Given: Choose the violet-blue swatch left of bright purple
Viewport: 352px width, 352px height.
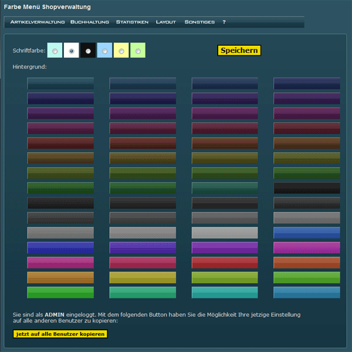Looking at the screenshot, I should [x=143, y=247].
